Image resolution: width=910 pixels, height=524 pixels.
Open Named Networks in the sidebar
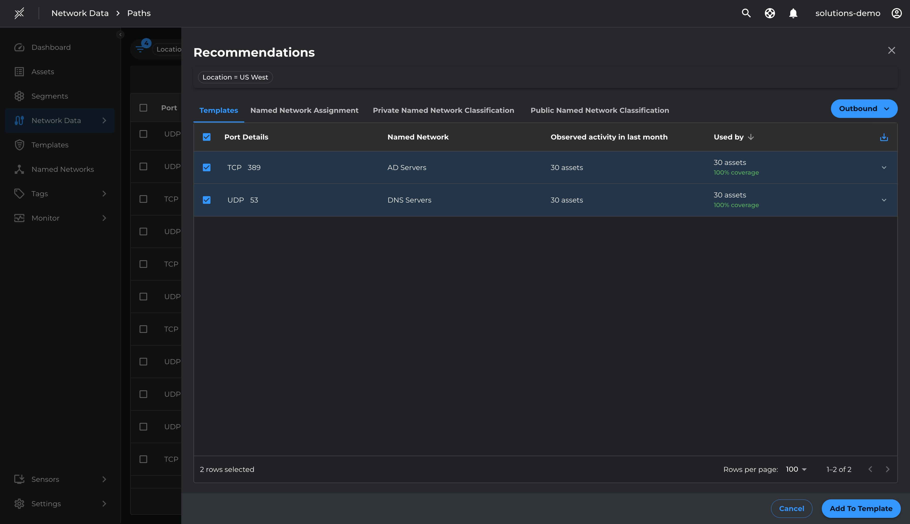point(62,169)
